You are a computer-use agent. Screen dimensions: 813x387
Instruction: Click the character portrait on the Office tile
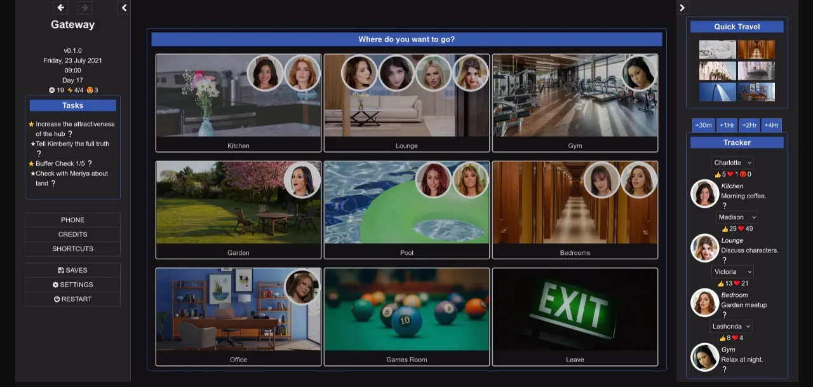click(x=302, y=287)
